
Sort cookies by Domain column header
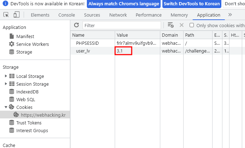[x=172, y=35]
